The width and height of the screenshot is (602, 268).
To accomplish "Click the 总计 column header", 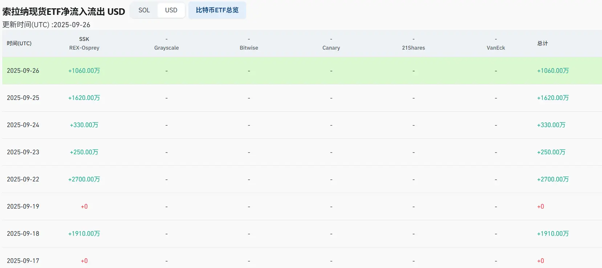I will coord(542,43).
